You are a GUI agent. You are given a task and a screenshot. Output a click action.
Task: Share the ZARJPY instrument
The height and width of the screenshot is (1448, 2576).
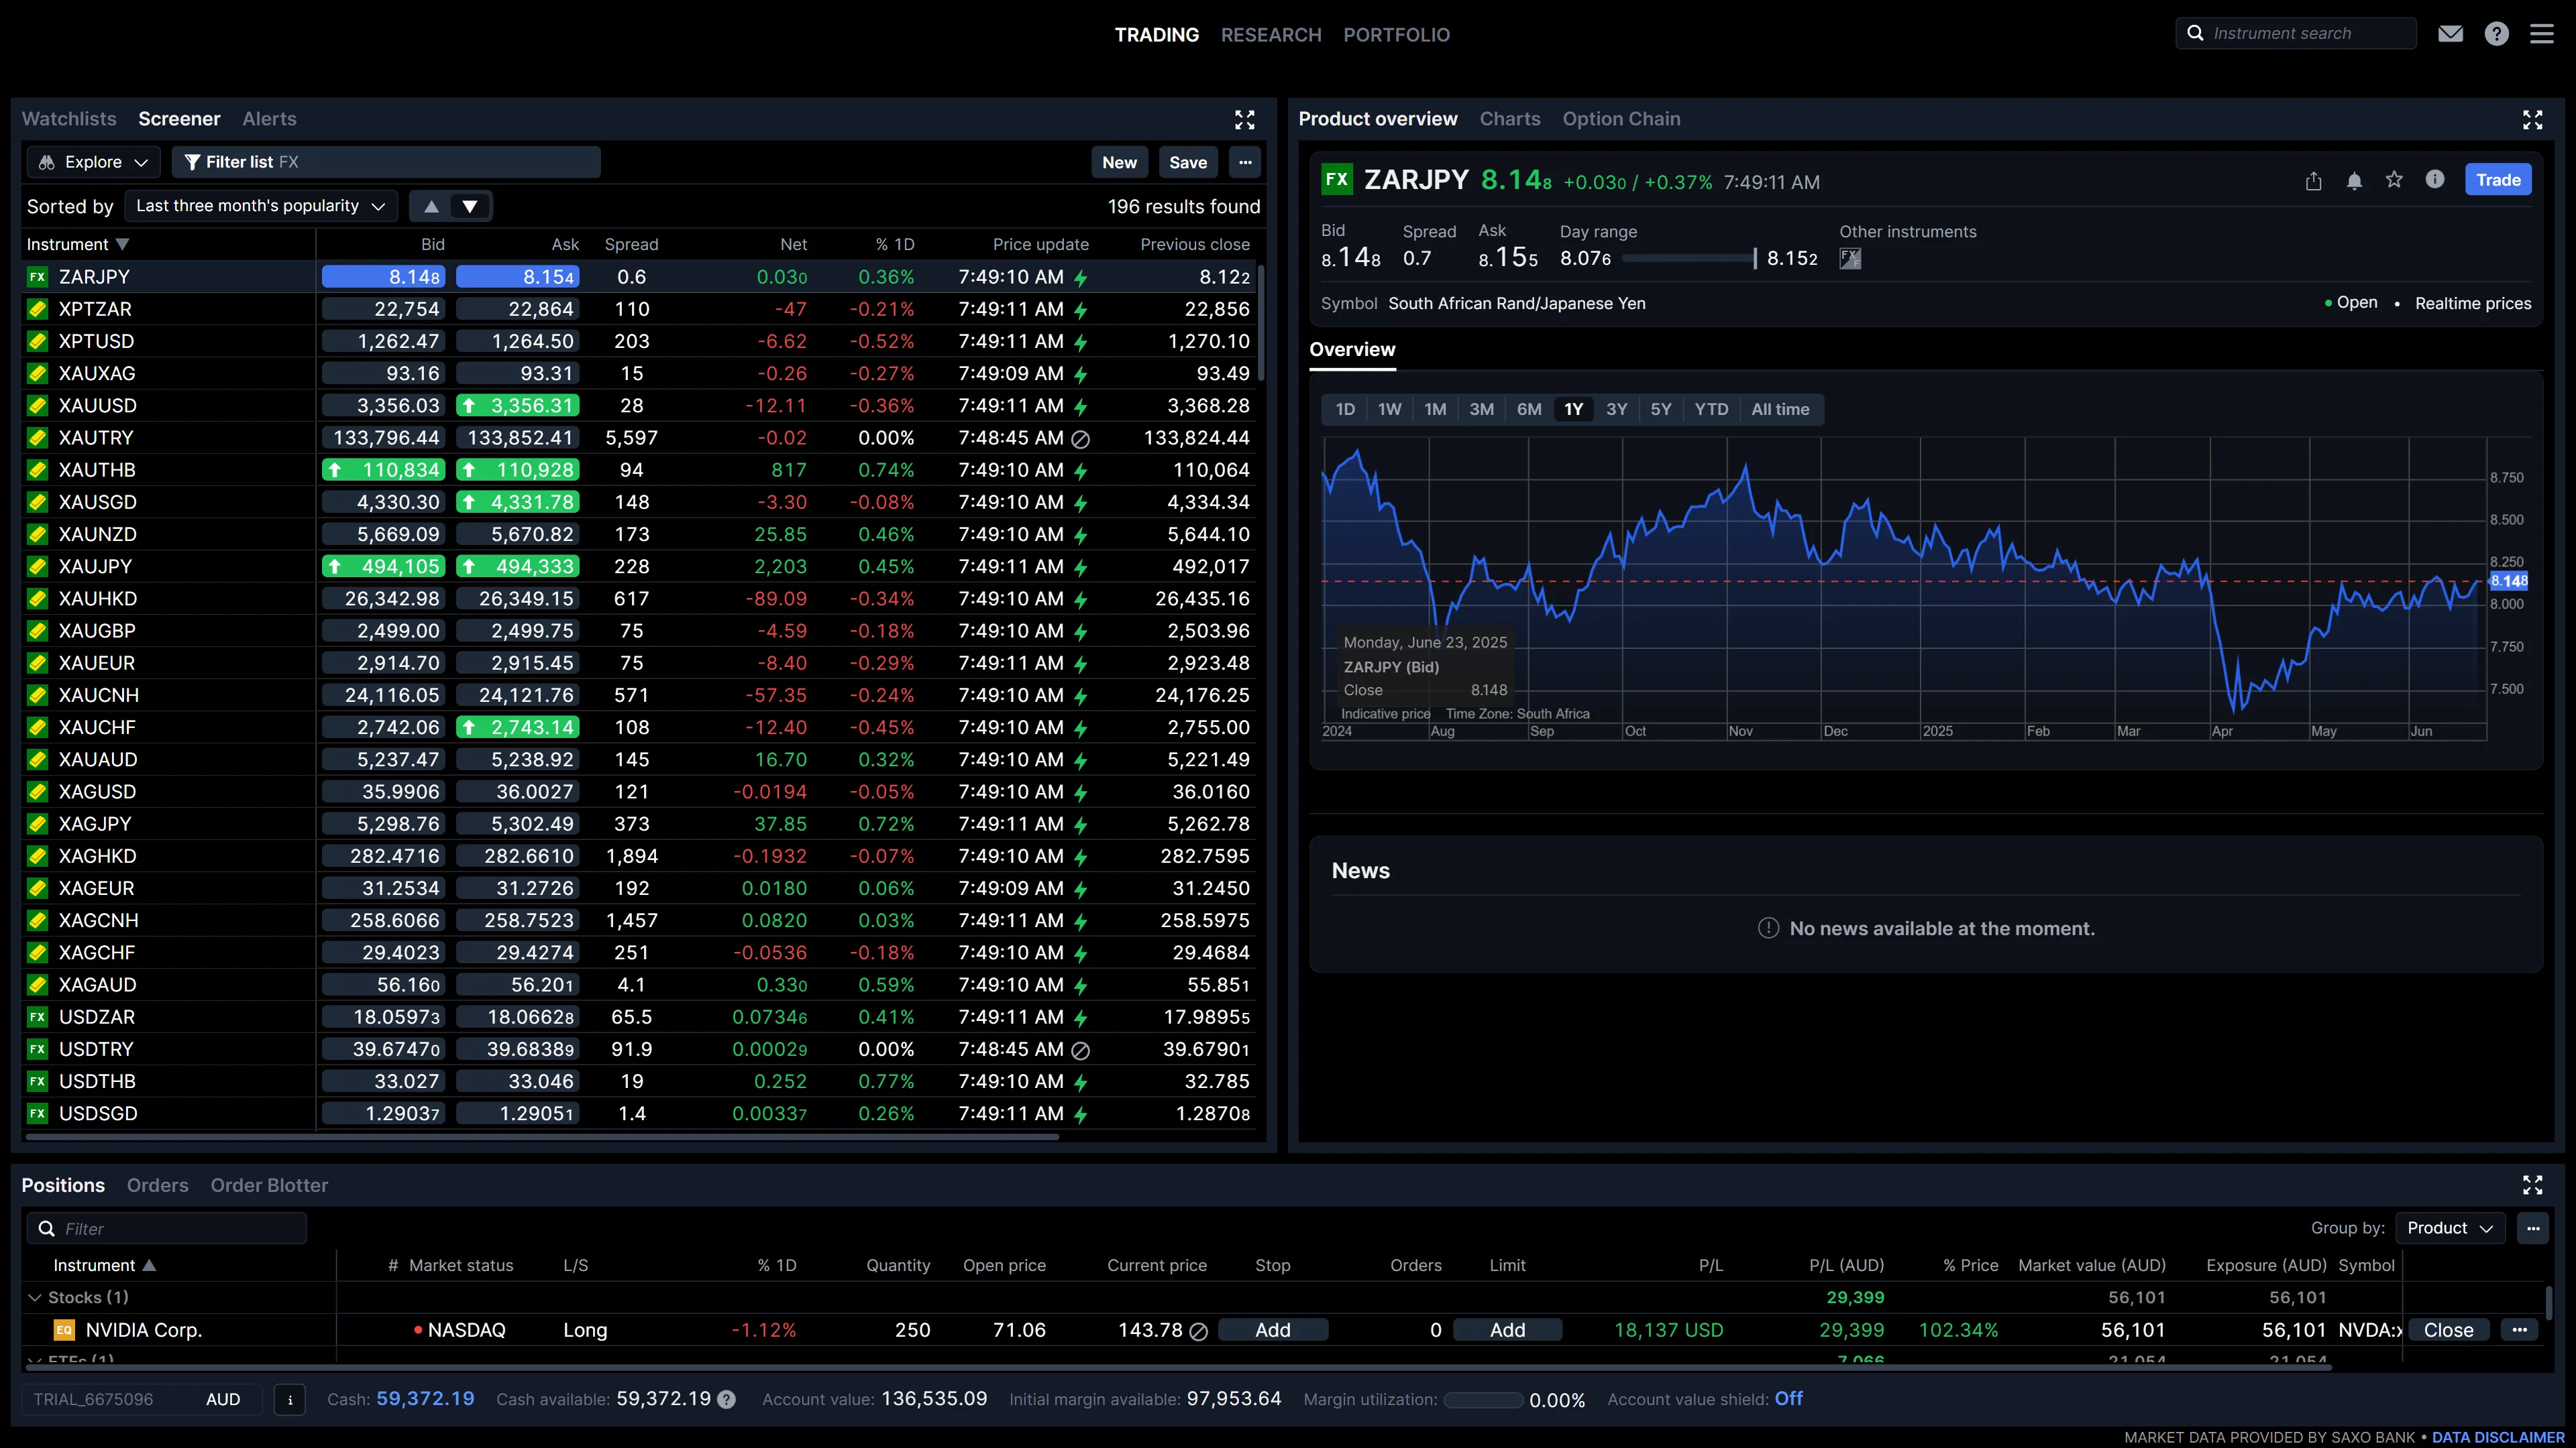2313,181
